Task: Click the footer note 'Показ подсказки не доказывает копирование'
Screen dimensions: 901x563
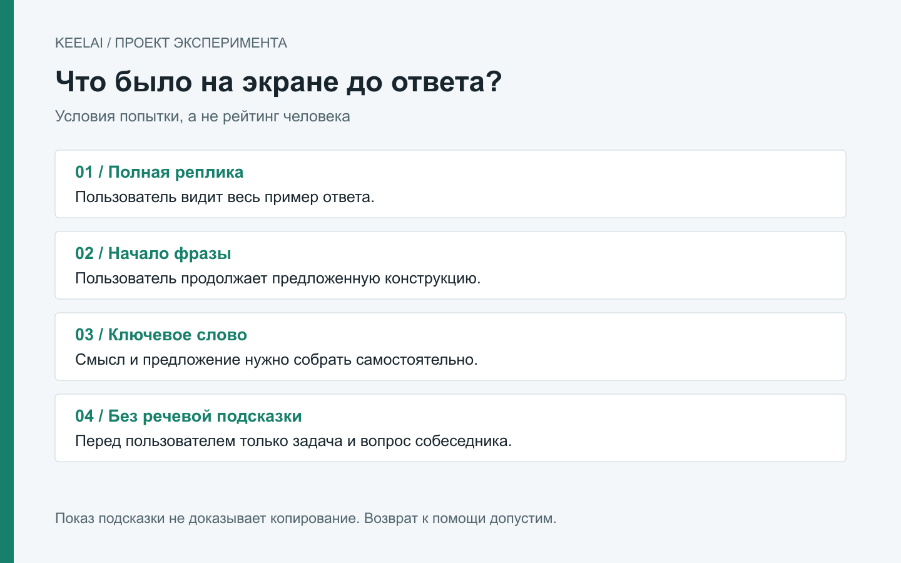Action: click(x=206, y=519)
